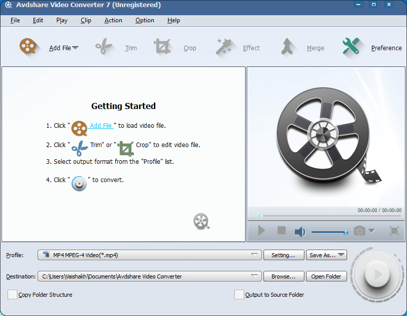Mute the preview volume
This screenshot has width=407, height=316.
pyautogui.click(x=299, y=231)
